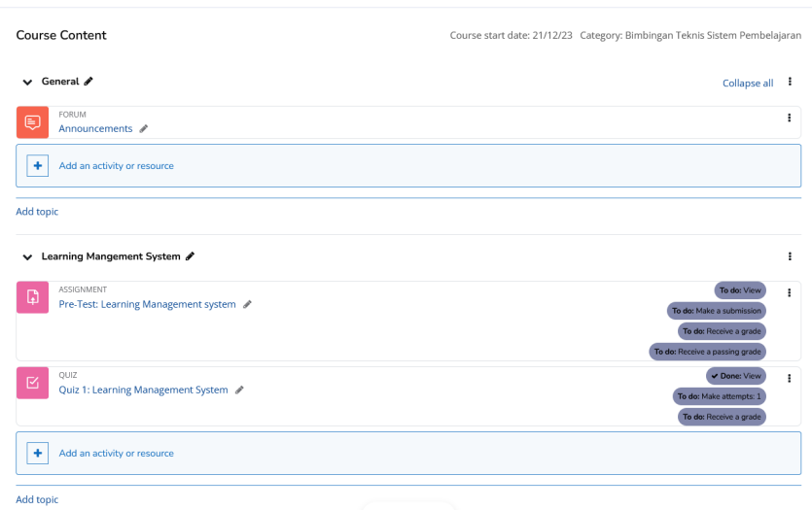Collapse the Learning Mangement System section

(27, 257)
